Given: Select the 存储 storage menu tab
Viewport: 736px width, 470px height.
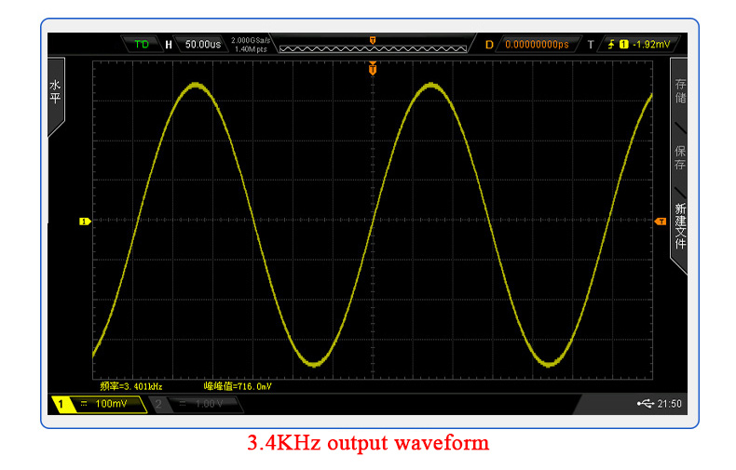Looking at the screenshot, I should point(680,90).
